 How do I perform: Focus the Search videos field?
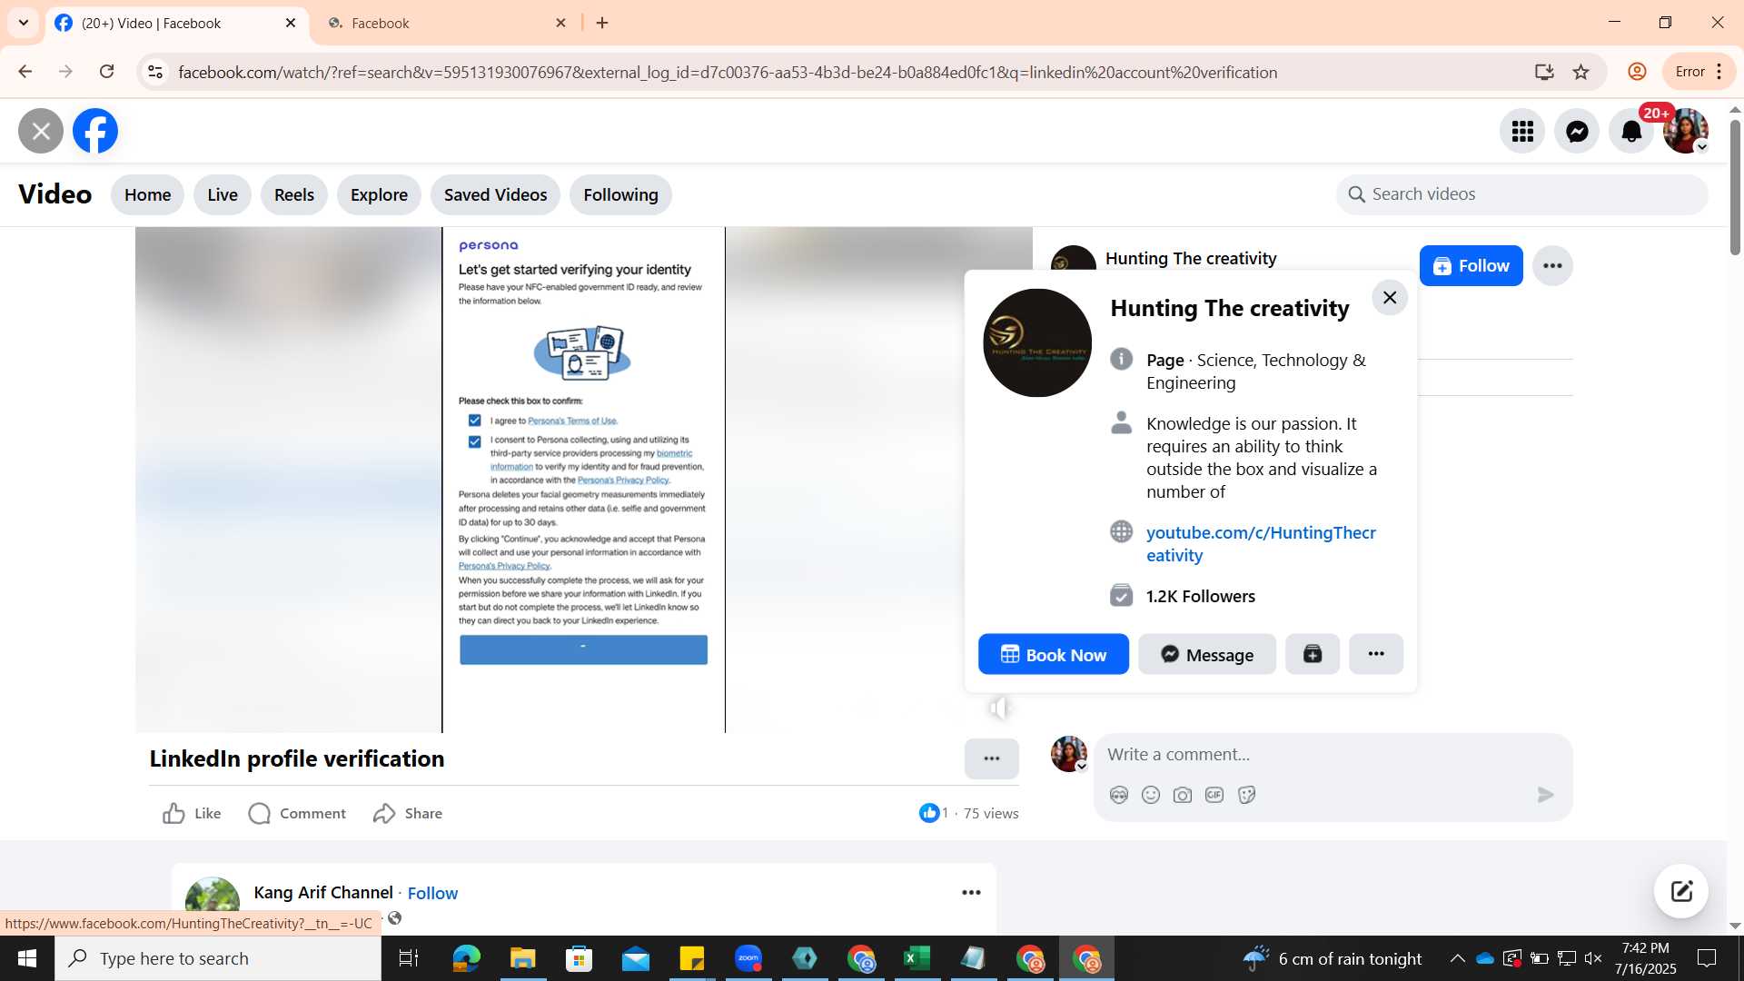pos(1521,194)
